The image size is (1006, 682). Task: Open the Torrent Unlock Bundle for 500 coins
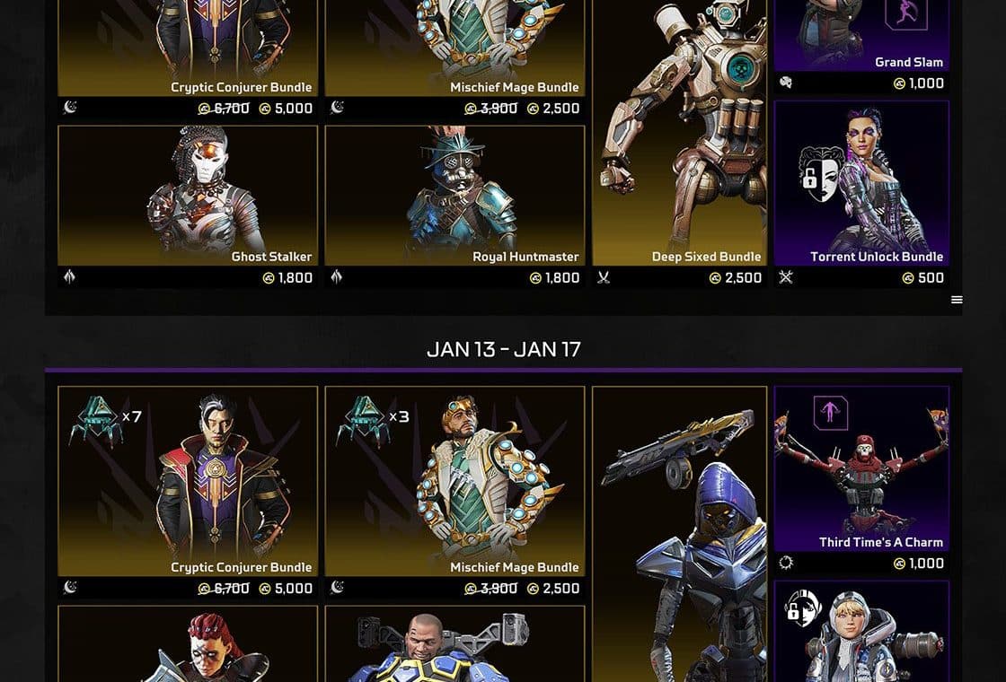861,194
